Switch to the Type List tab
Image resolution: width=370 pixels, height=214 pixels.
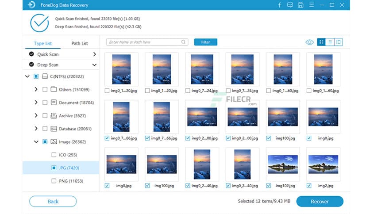(43, 43)
